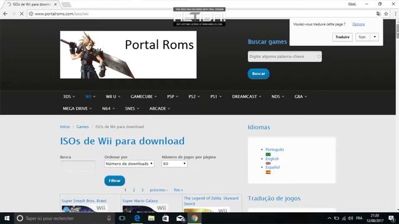
Task: Open a new tab next to current tab
Action: [67, 4]
